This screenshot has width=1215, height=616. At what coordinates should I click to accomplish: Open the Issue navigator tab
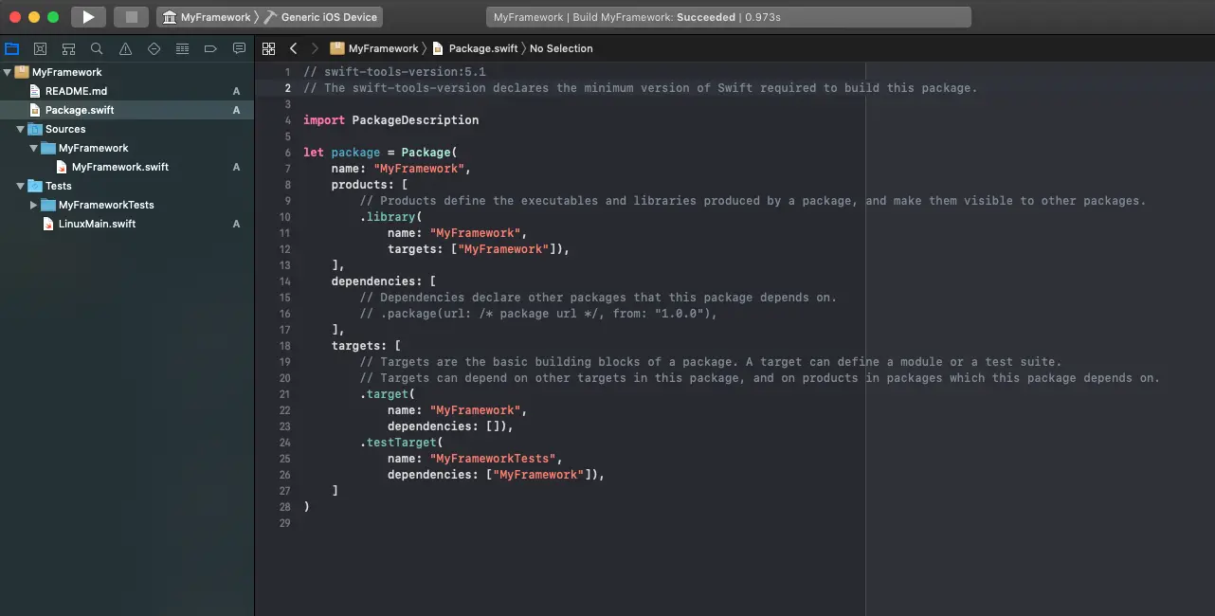point(125,48)
